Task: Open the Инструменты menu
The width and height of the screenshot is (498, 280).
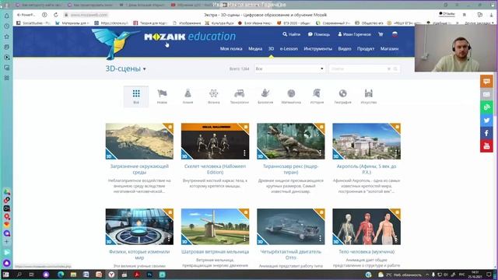Action: click(x=318, y=48)
